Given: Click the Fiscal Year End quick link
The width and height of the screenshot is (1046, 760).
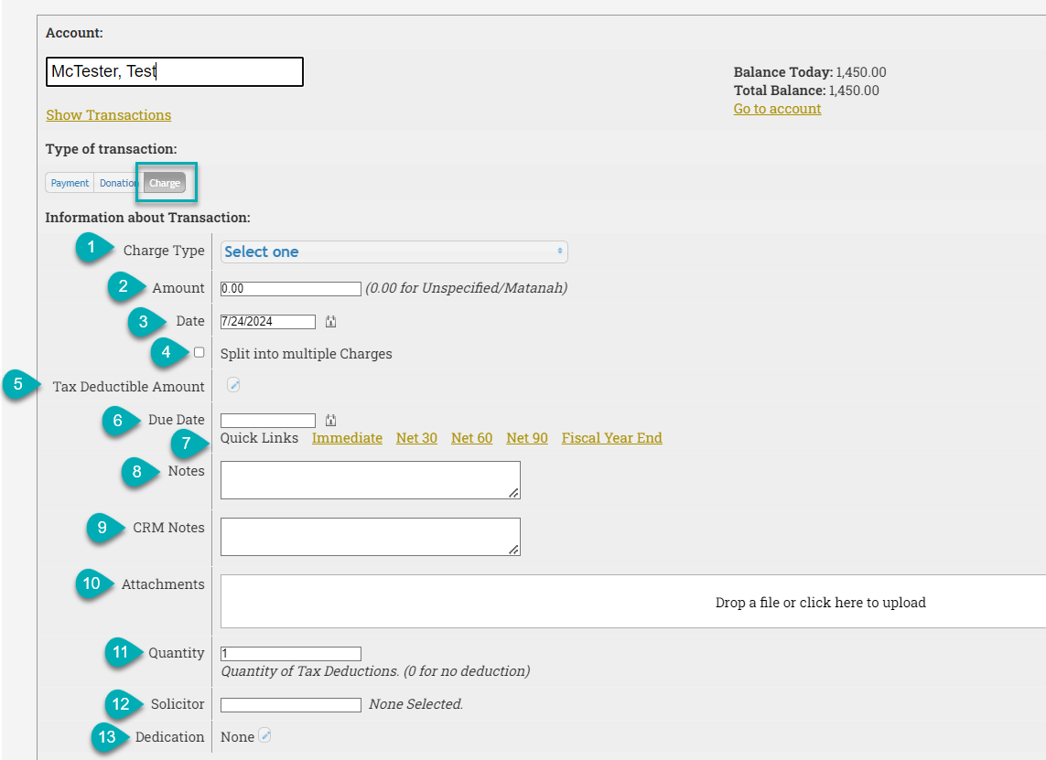Looking at the screenshot, I should click(x=611, y=438).
